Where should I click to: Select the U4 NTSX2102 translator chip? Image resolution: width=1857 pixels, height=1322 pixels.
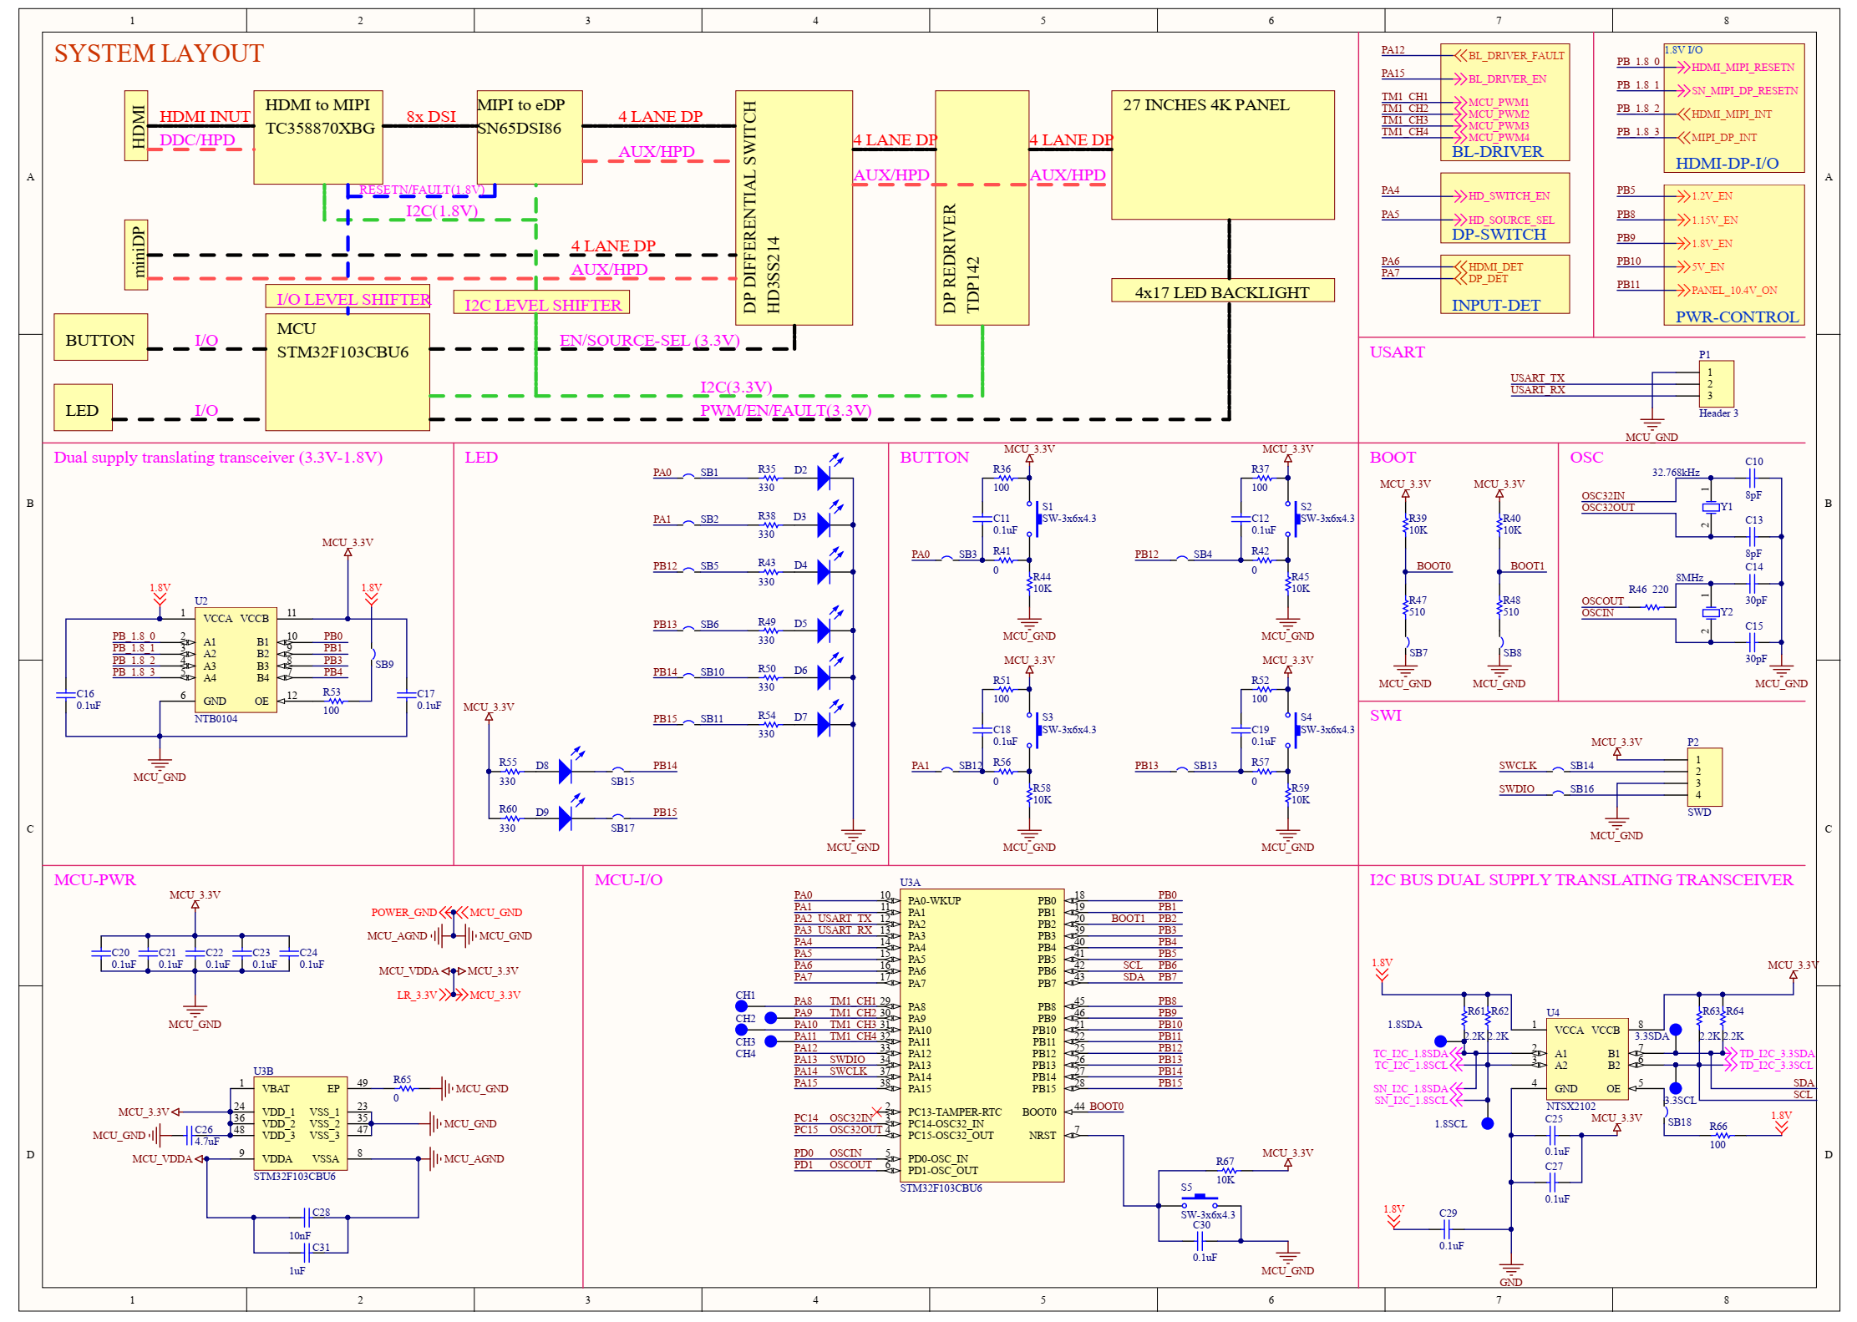[x=1587, y=1059]
